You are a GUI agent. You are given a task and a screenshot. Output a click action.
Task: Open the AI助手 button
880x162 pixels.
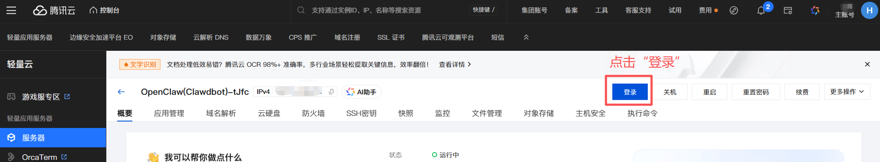pos(362,92)
